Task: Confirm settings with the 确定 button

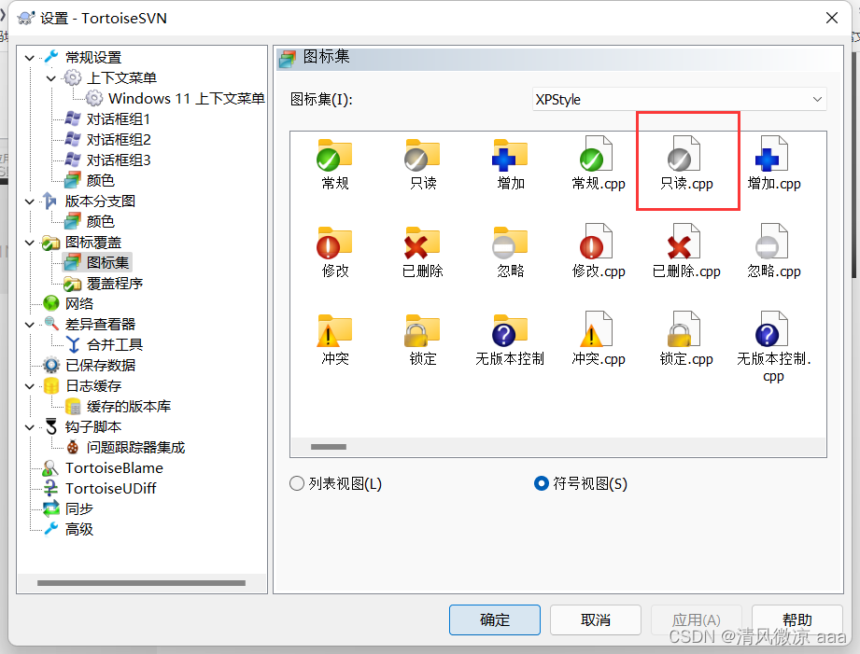Action: 495,620
